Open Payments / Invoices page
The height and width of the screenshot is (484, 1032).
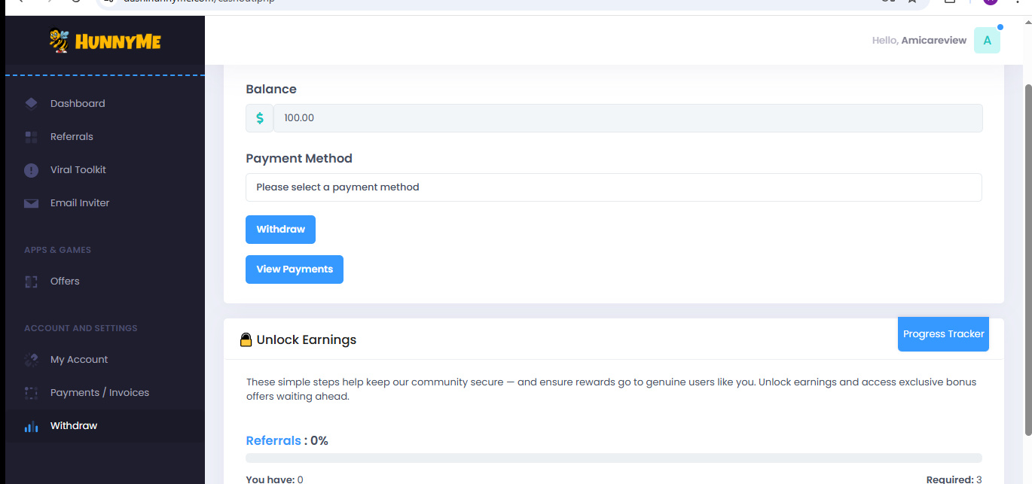(x=99, y=393)
